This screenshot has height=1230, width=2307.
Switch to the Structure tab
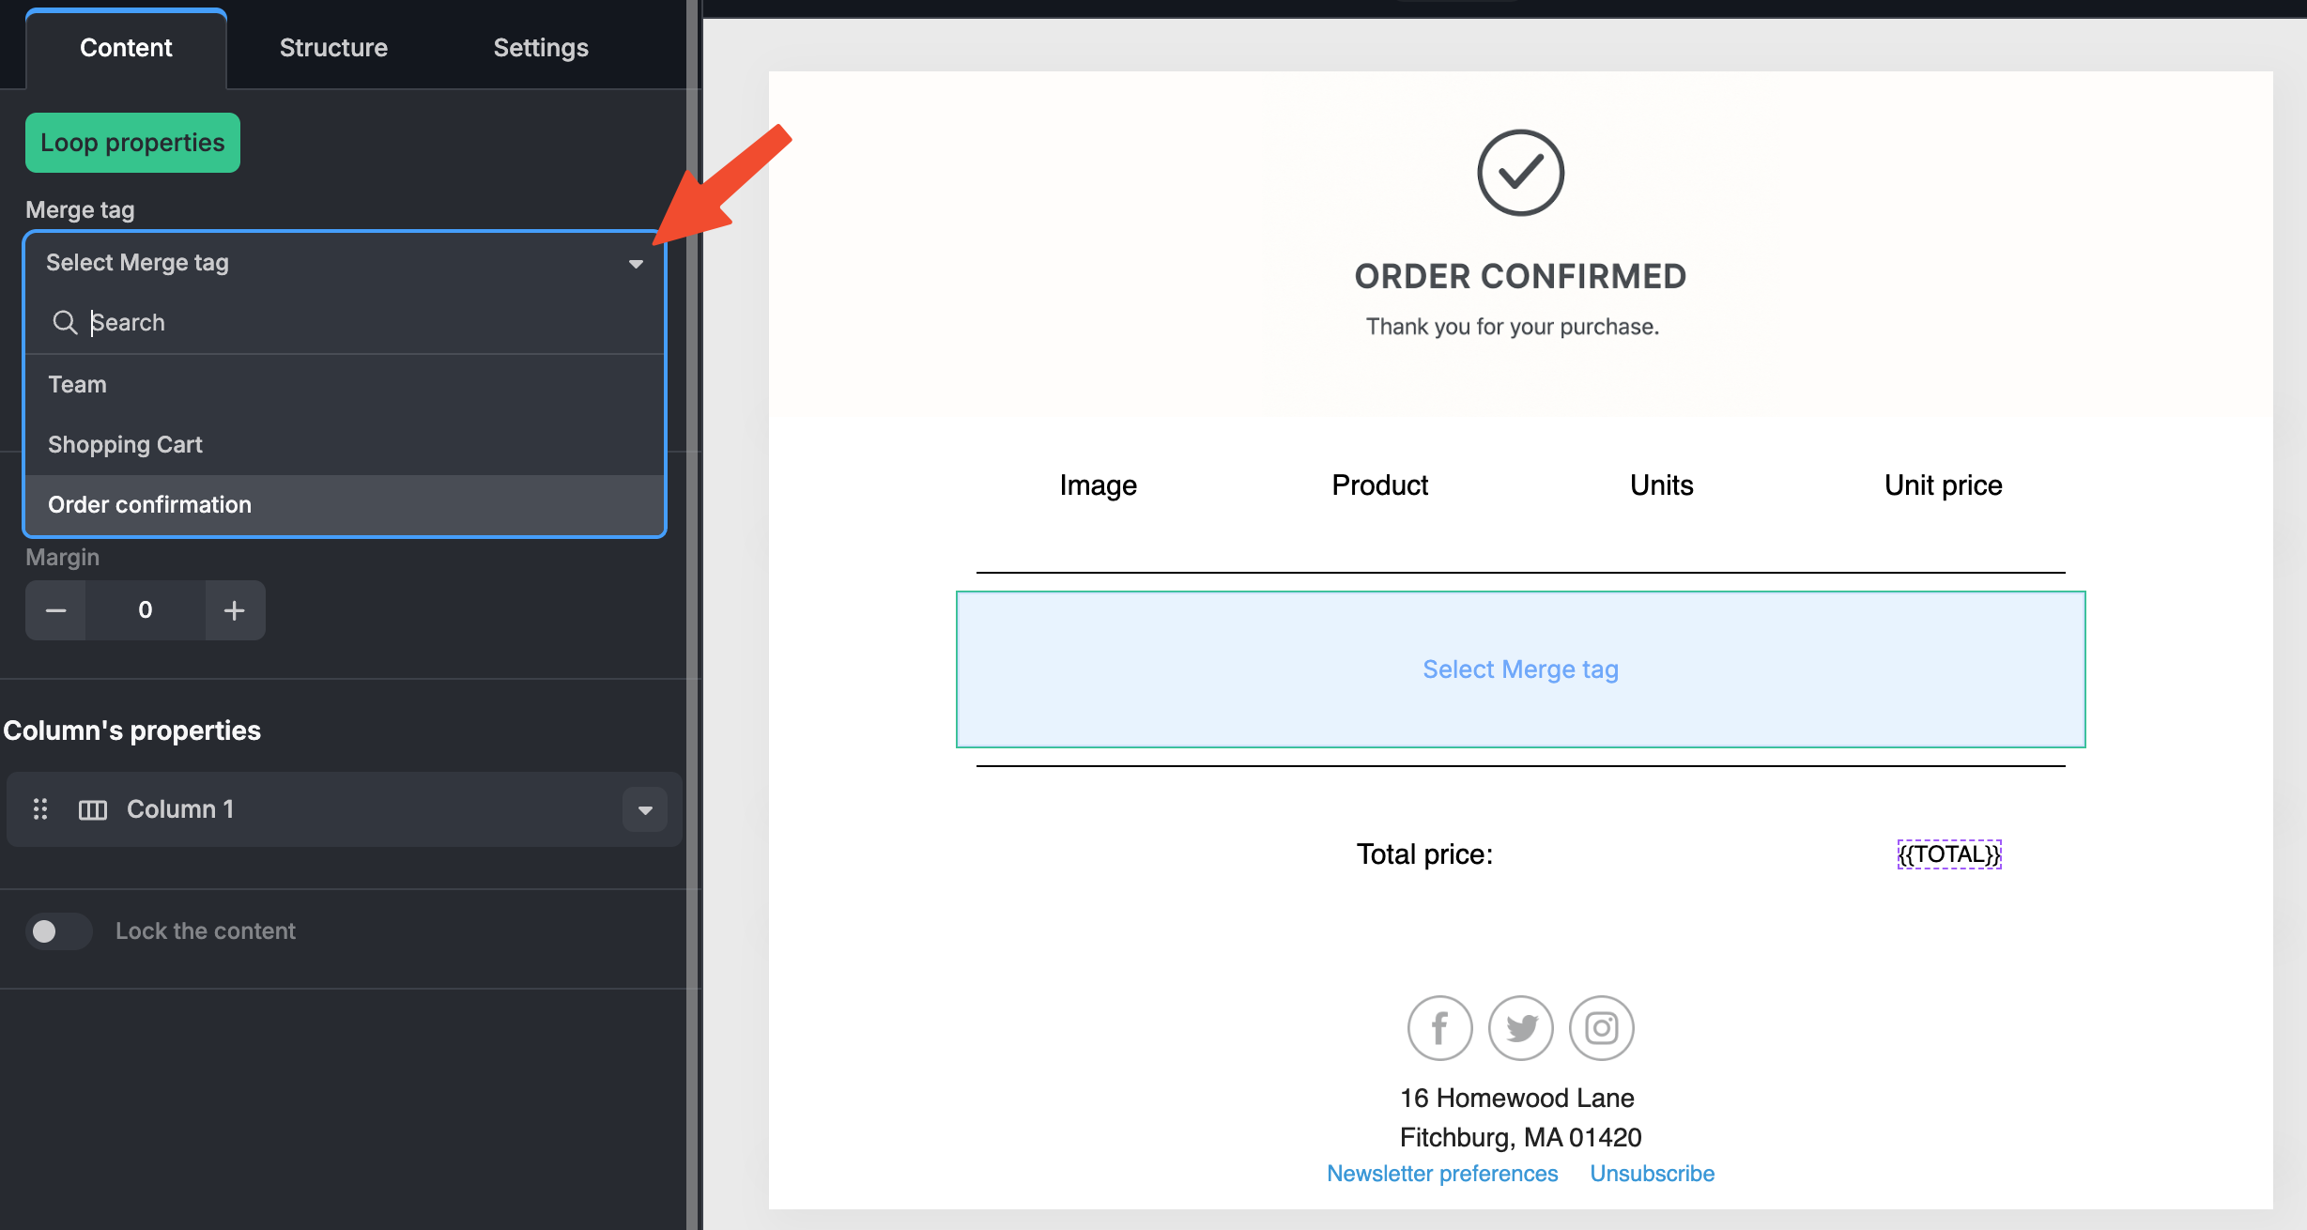333,48
